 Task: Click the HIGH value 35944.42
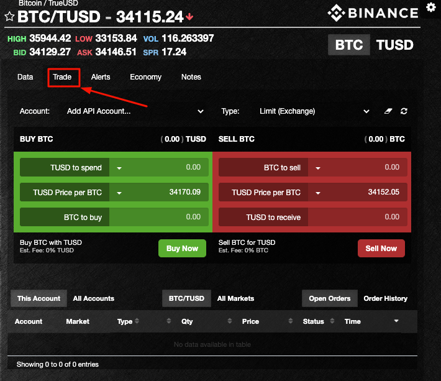(50, 38)
